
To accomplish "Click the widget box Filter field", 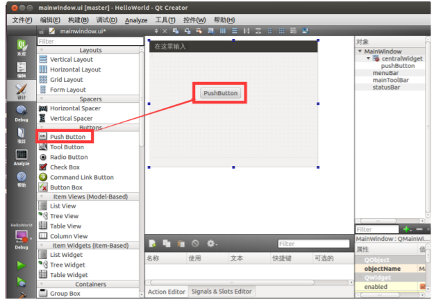I will tap(90, 41).
